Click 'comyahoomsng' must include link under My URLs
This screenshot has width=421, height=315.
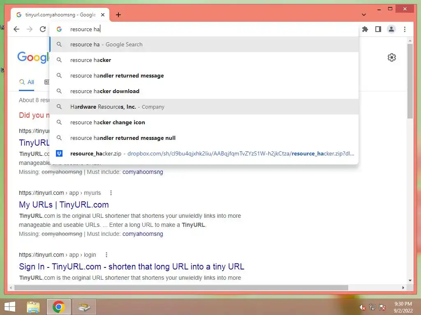pyautogui.click(x=143, y=234)
